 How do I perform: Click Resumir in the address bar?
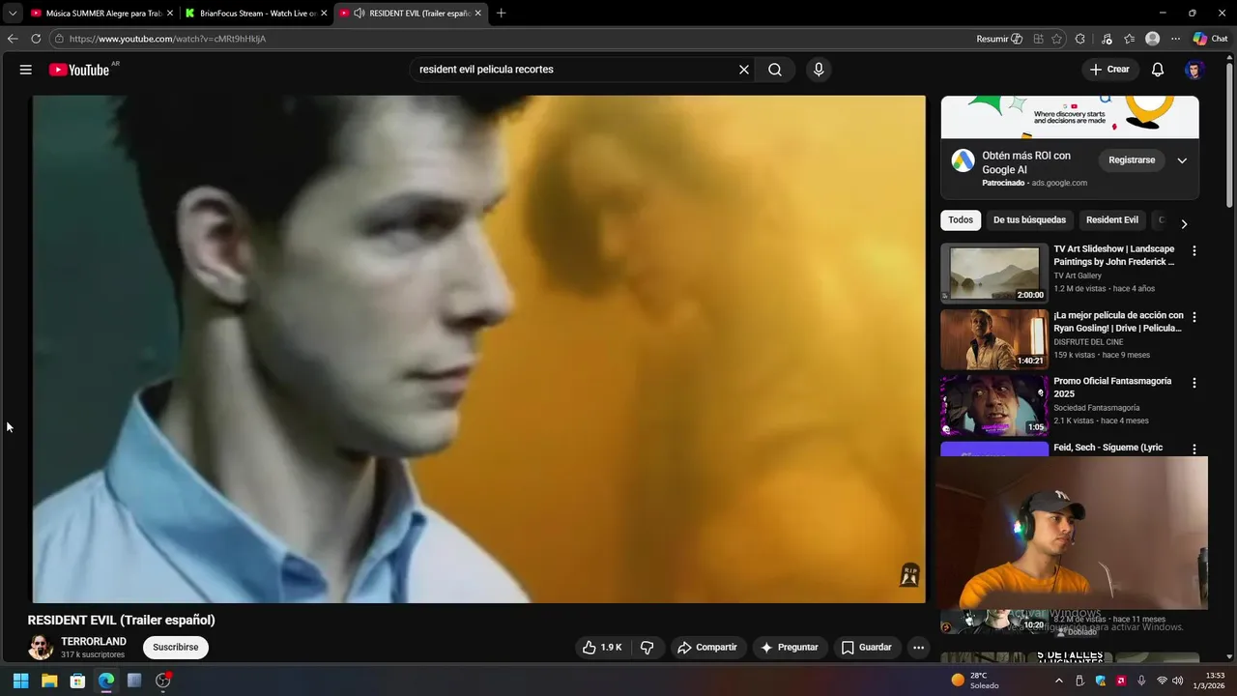(x=999, y=39)
